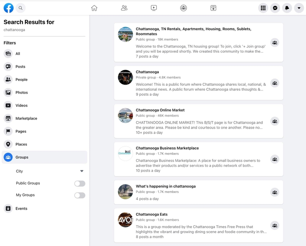Viewport: 306px width, 246px height.
Task: Open Chattanooga Online Market title link
Action: (x=160, y=110)
